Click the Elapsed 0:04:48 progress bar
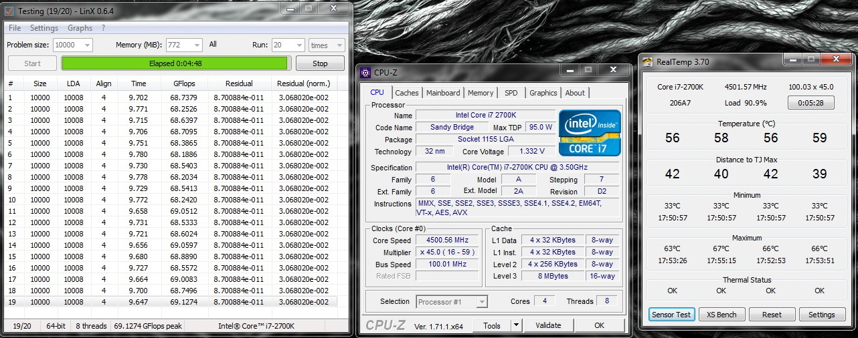The width and height of the screenshot is (858, 338). [x=175, y=63]
